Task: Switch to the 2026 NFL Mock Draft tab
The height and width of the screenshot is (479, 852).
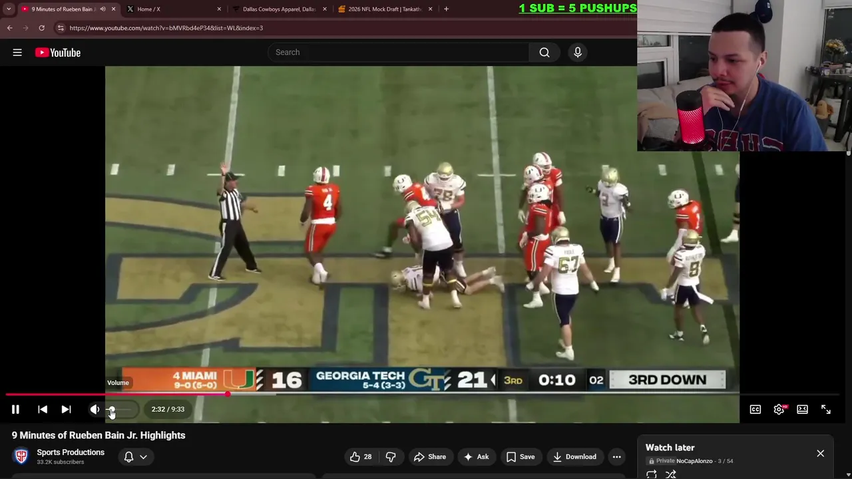Action: click(385, 9)
